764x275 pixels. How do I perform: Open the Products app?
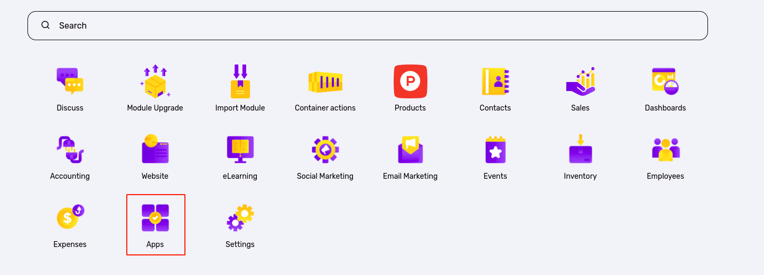click(410, 82)
